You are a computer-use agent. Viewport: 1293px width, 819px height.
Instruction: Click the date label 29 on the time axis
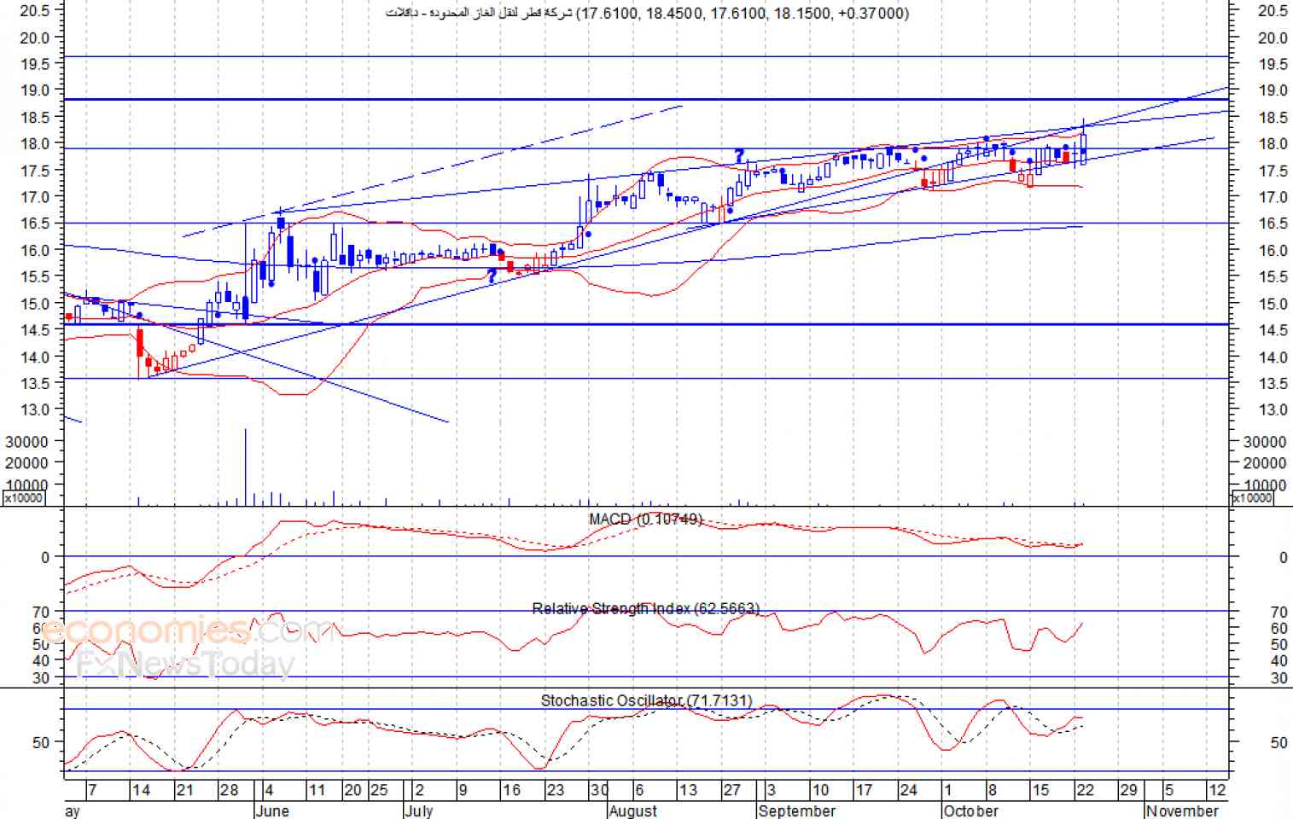coord(1128,790)
